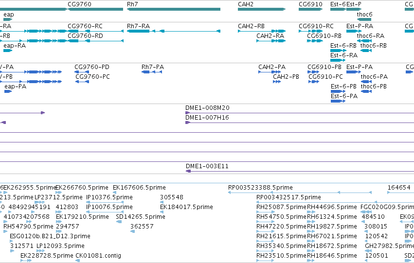Select EST IP10376.5prime
Viewport: 414px width, 263px height.
105,202
